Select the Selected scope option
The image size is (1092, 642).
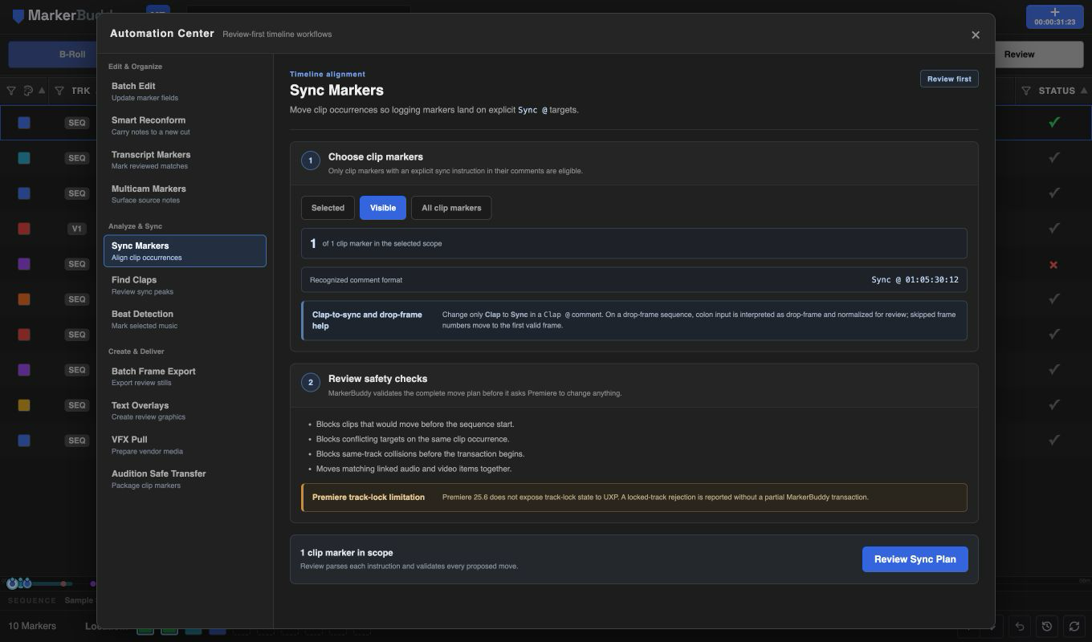(328, 208)
